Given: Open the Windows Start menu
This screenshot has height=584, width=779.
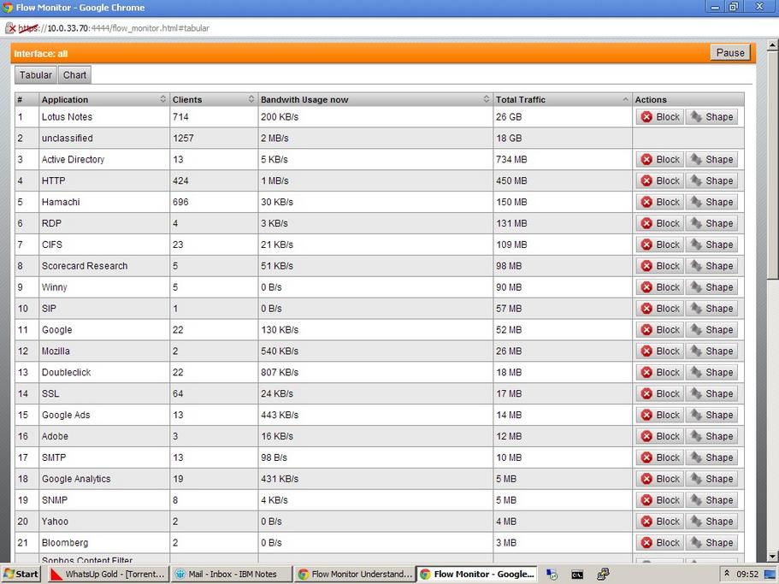Looking at the screenshot, I should [x=21, y=574].
